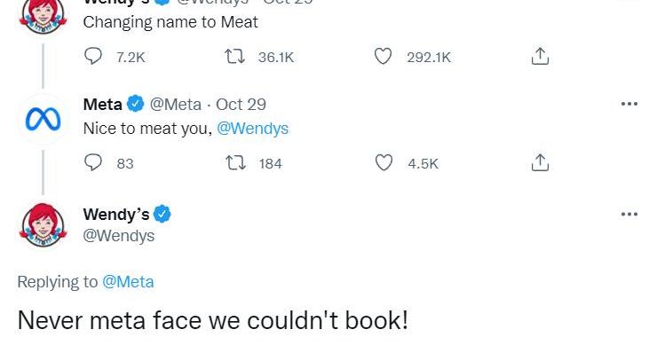Open the @Wendys handle under Wendy's name

[119, 236]
